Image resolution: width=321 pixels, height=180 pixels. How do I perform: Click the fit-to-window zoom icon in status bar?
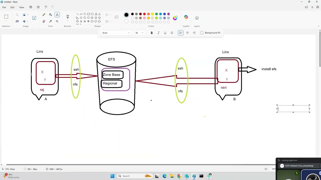pos(266,169)
